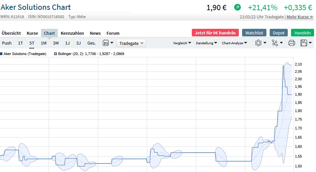Select the Push time range

click(7, 43)
